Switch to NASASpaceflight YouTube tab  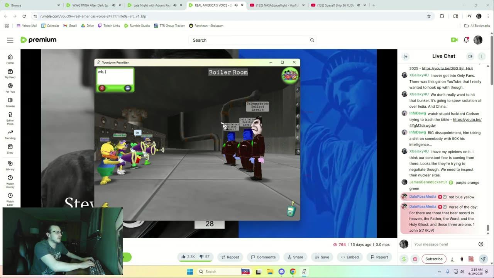point(277,5)
